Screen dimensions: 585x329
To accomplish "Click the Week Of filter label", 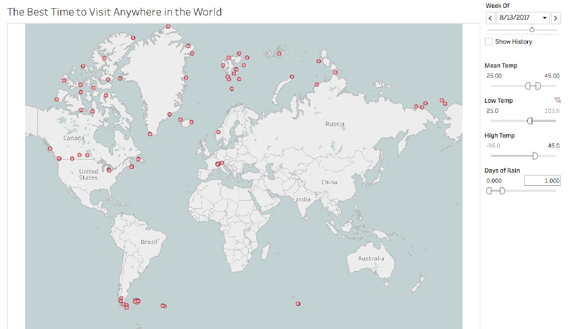I will click(x=498, y=5).
